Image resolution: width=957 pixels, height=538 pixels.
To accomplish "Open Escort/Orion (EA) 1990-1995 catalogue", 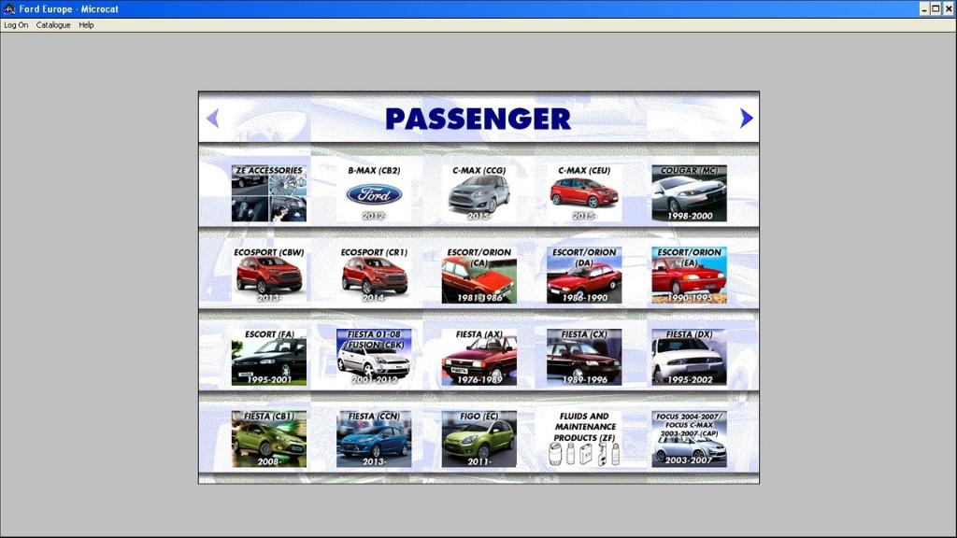I will (x=689, y=276).
